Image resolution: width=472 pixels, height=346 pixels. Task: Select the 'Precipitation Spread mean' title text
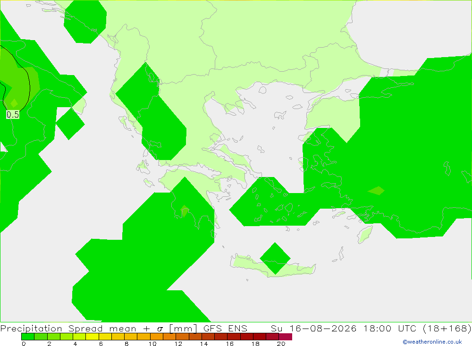(68, 328)
